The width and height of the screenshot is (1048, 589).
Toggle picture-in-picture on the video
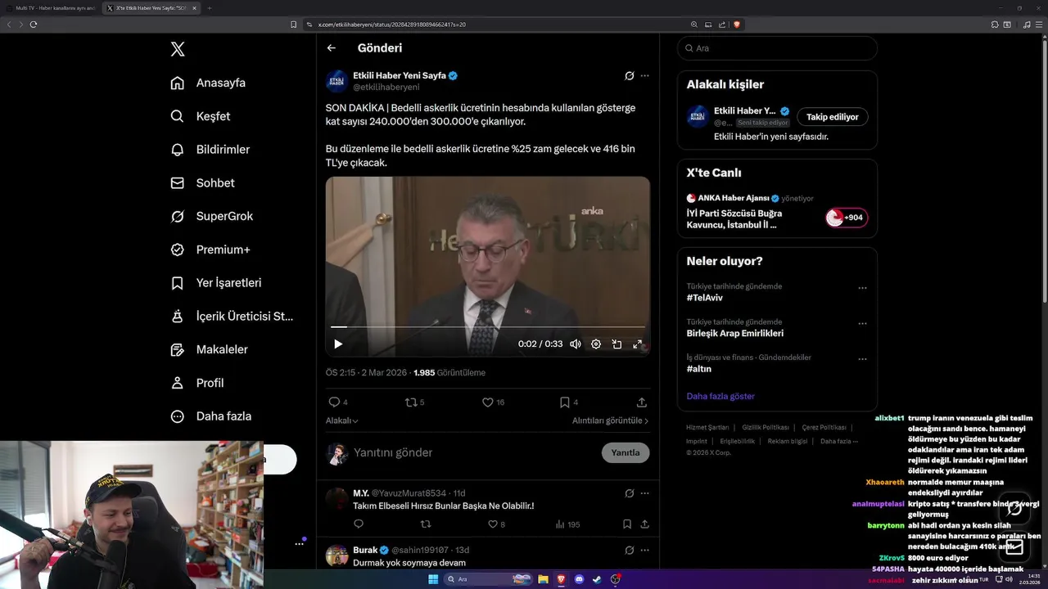(x=617, y=344)
